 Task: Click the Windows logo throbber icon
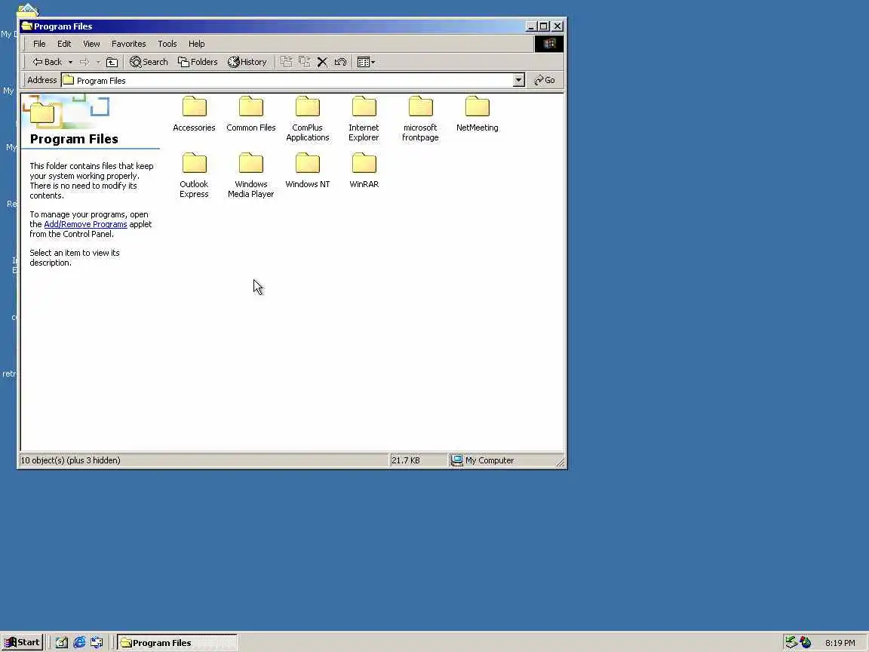coord(549,44)
